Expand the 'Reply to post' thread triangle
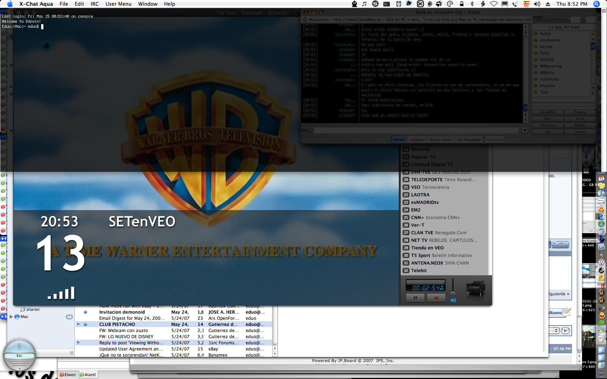Screen dimensions: 607x379 (78, 342)
